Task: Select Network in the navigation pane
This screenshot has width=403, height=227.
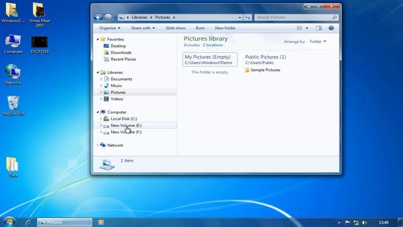Action: tap(115, 145)
